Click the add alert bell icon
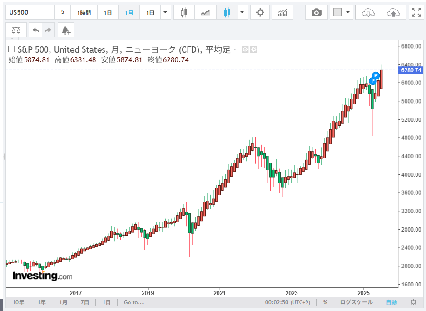 tap(66, 30)
